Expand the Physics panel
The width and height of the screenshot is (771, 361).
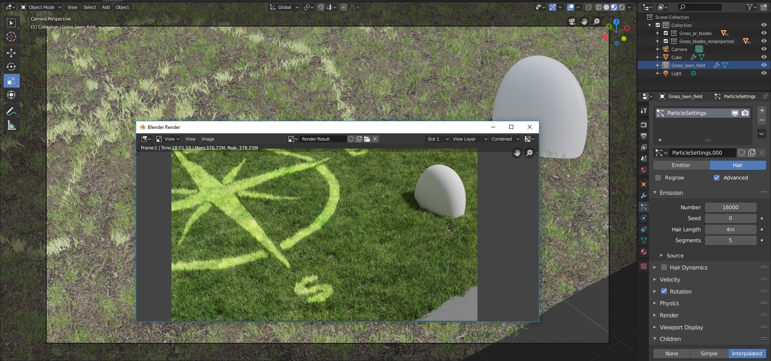click(655, 303)
